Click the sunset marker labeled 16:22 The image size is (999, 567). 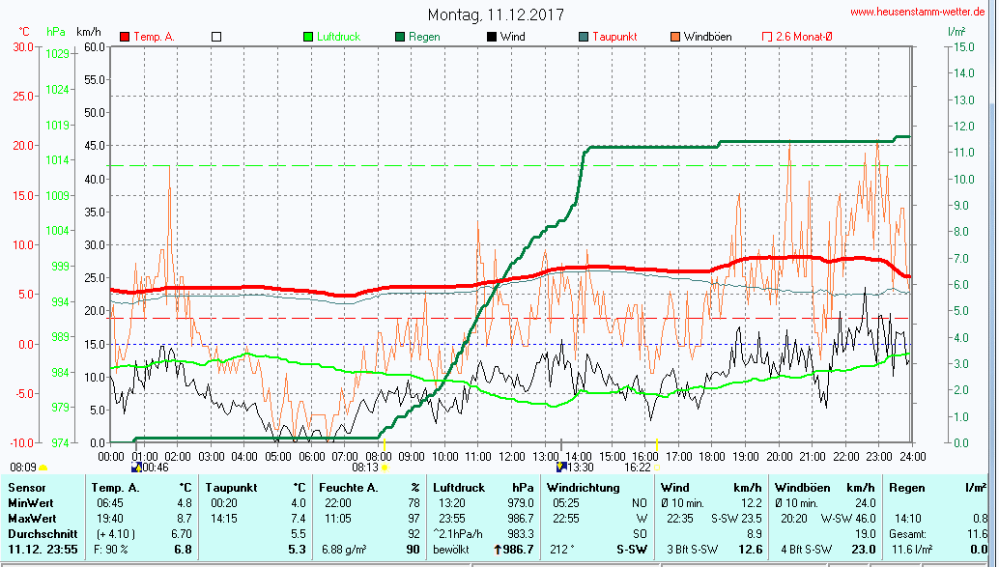click(657, 467)
